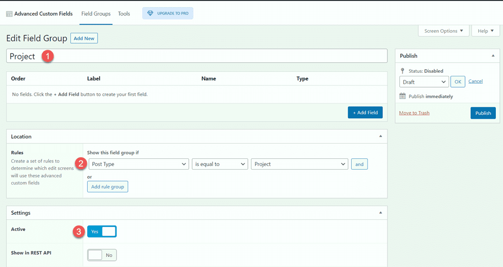Open the Tools tab
The height and width of the screenshot is (267, 503).
(124, 14)
